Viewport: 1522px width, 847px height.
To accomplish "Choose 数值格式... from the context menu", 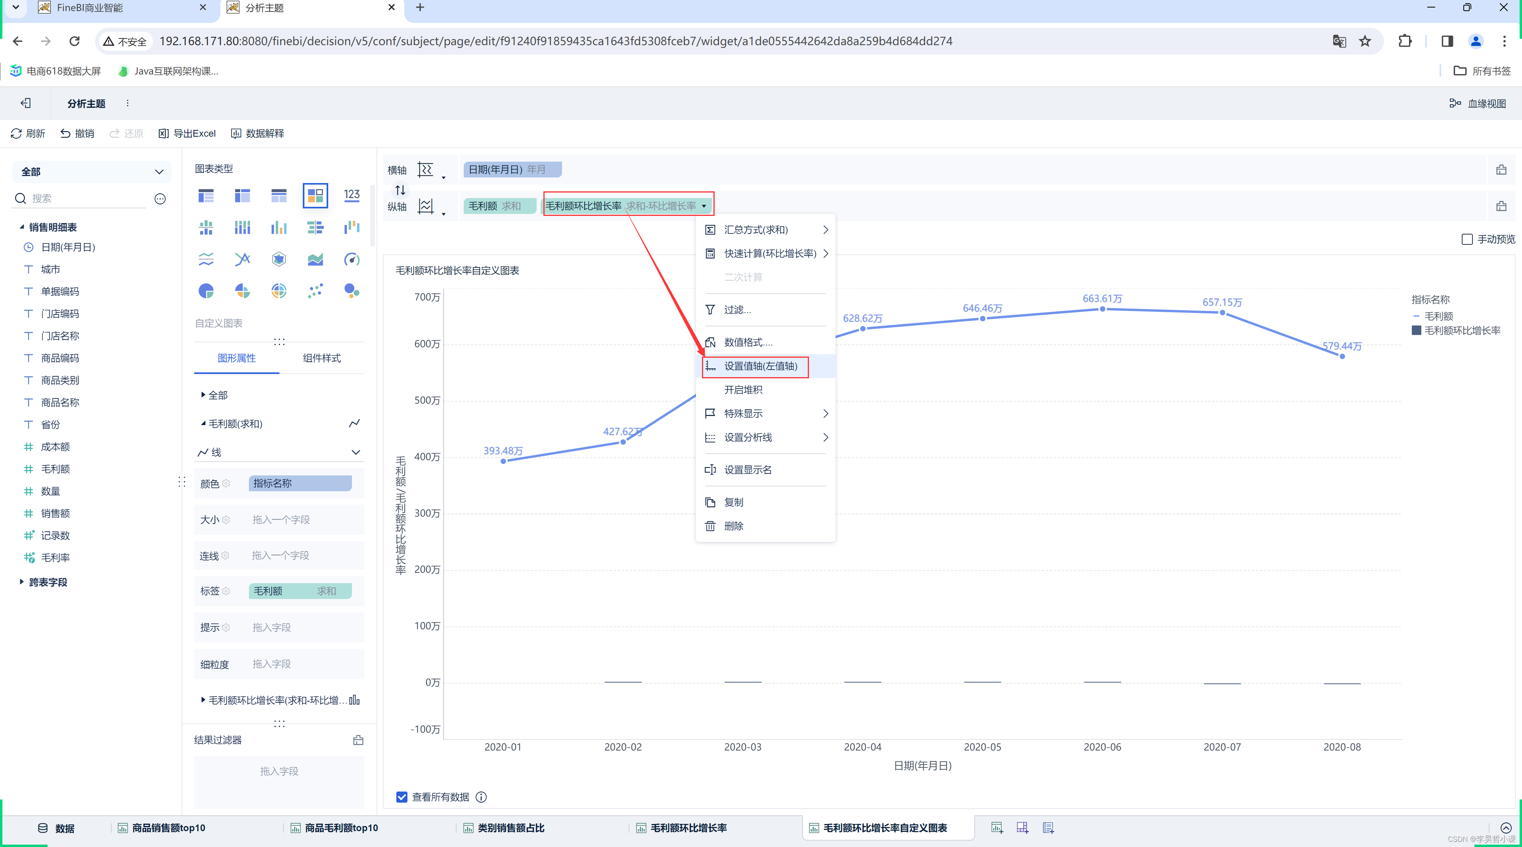I will (x=766, y=342).
